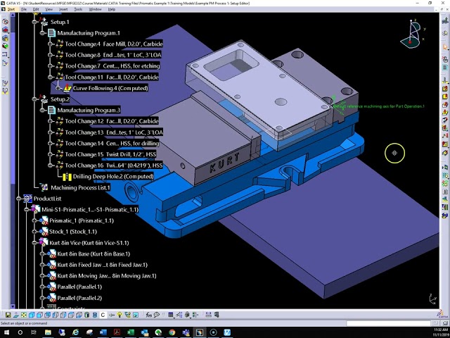
Task: Click the letter C icon in bottom toolbar
Action: pos(103,315)
